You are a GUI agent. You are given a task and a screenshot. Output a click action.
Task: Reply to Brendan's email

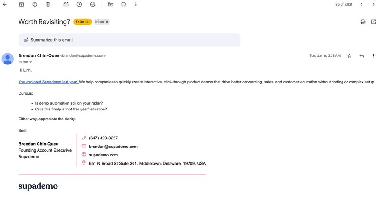361,55
